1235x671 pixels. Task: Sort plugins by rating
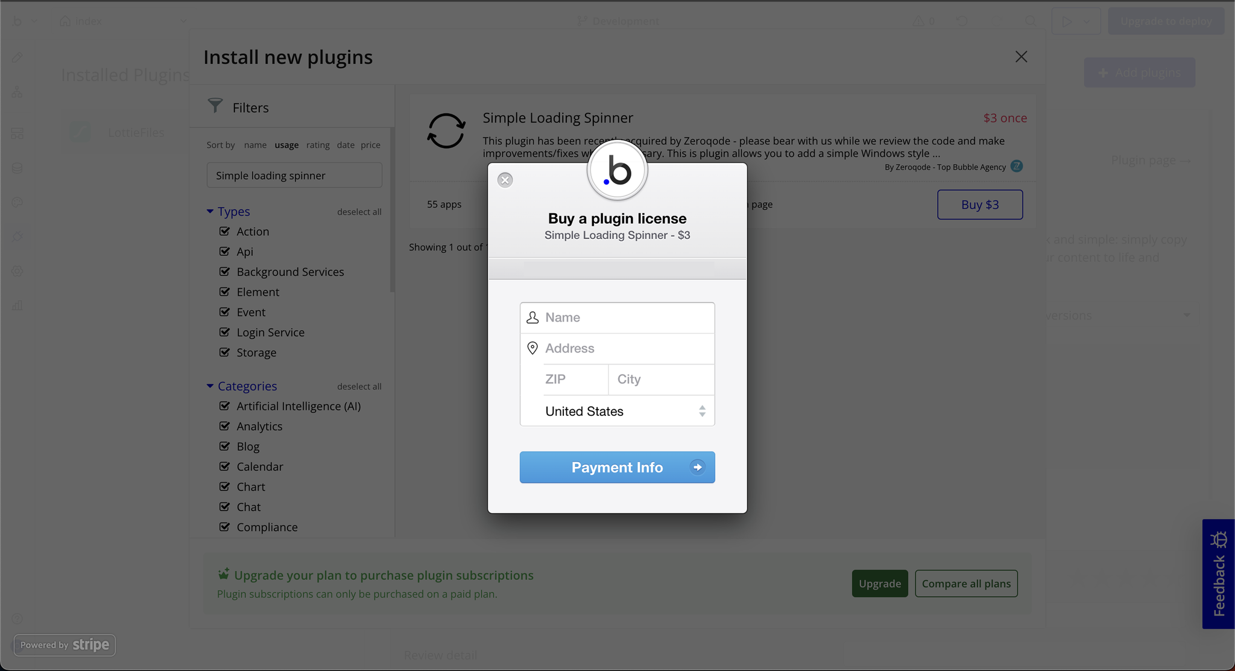tap(318, 145)
